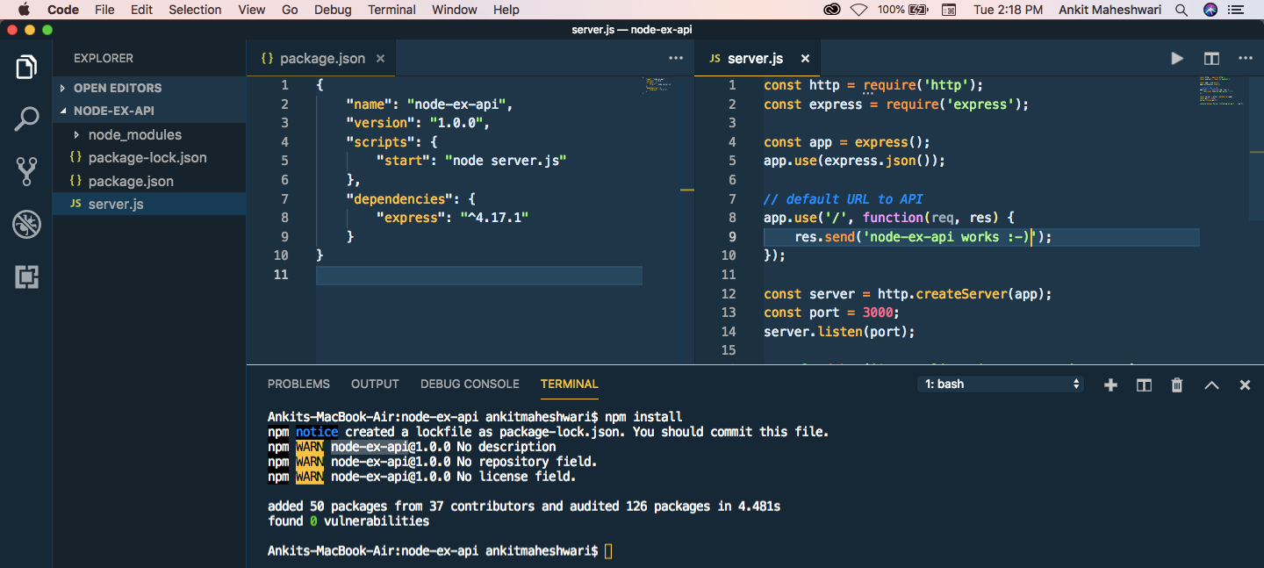Click the Siri icon in menu bar
The height and width of the screenshot is (568, 1264).
(1210, 10)
